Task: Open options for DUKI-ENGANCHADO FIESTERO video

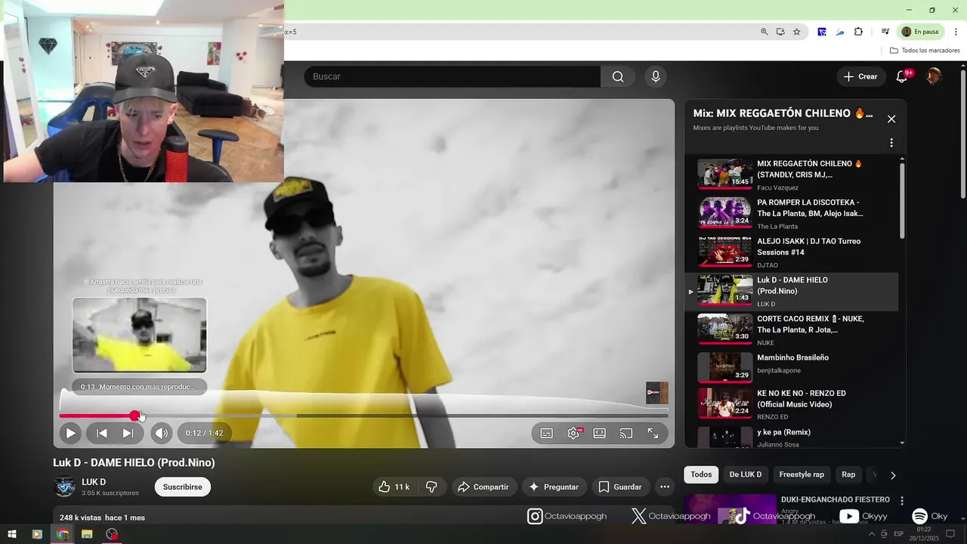Action: [x=901, y=501]
